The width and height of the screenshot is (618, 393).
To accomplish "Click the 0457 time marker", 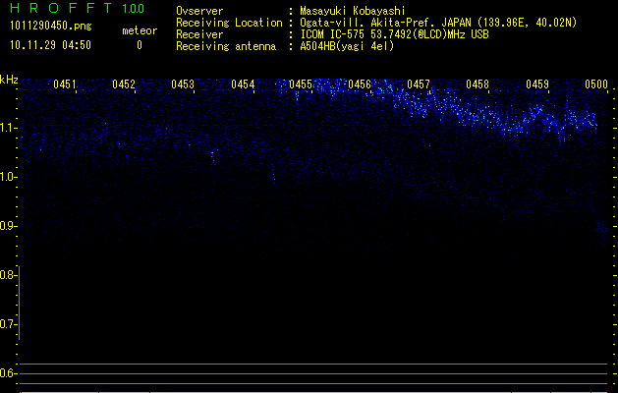I will click(x=419, y=84).
